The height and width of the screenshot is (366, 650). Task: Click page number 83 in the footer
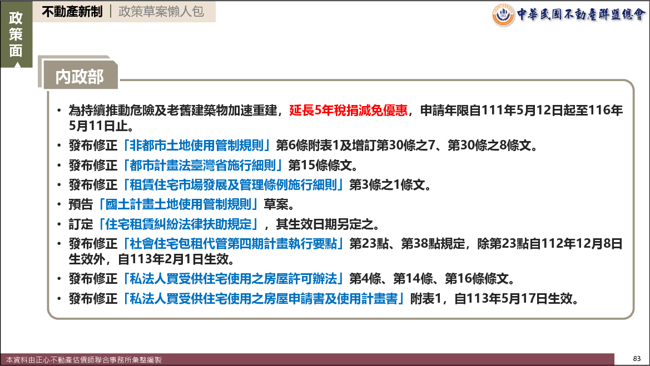click(637, 358)
